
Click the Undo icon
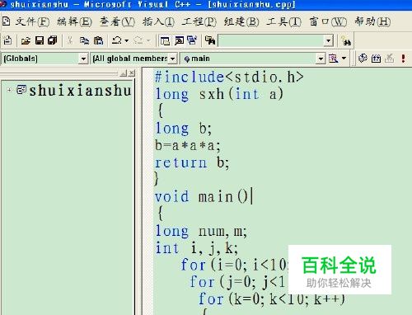tap(116, 40)
